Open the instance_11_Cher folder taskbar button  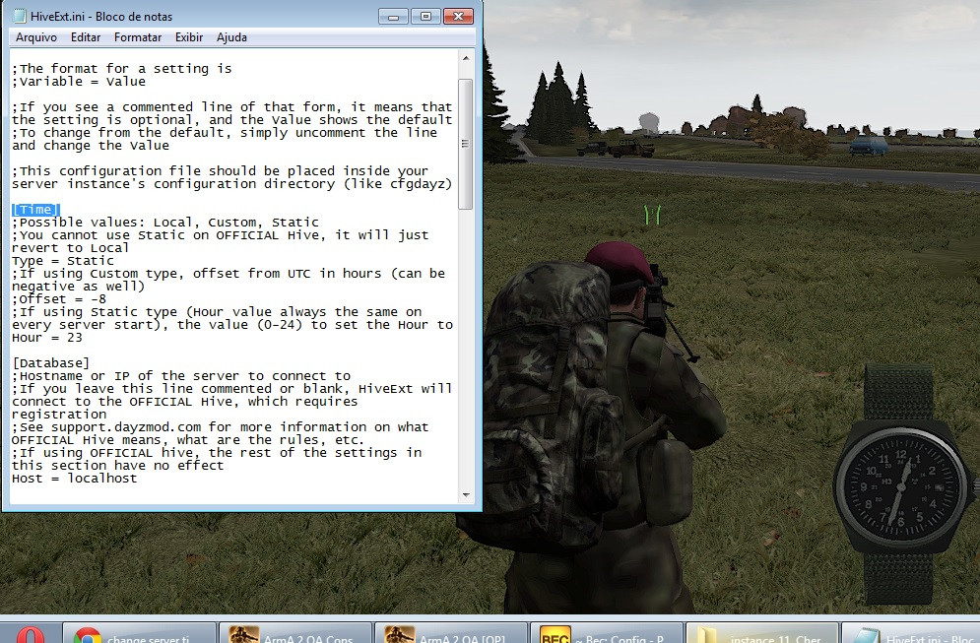(x=762, y=633)
